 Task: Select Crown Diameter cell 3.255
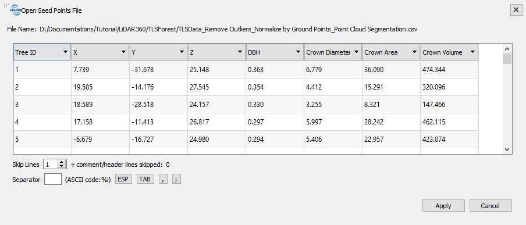coord(333,104)
